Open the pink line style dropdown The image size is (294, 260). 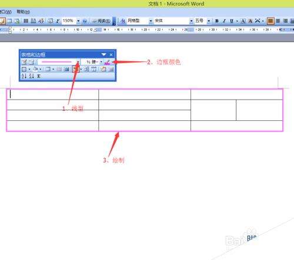click(x=78, y=62)
